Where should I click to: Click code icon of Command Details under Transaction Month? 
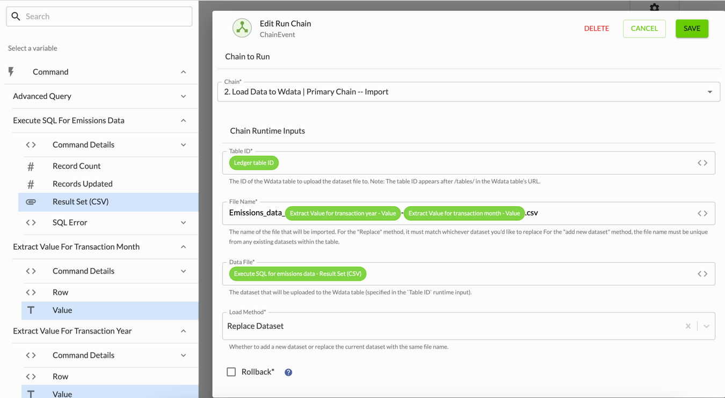pyautogui.click(x=31, y=271)
